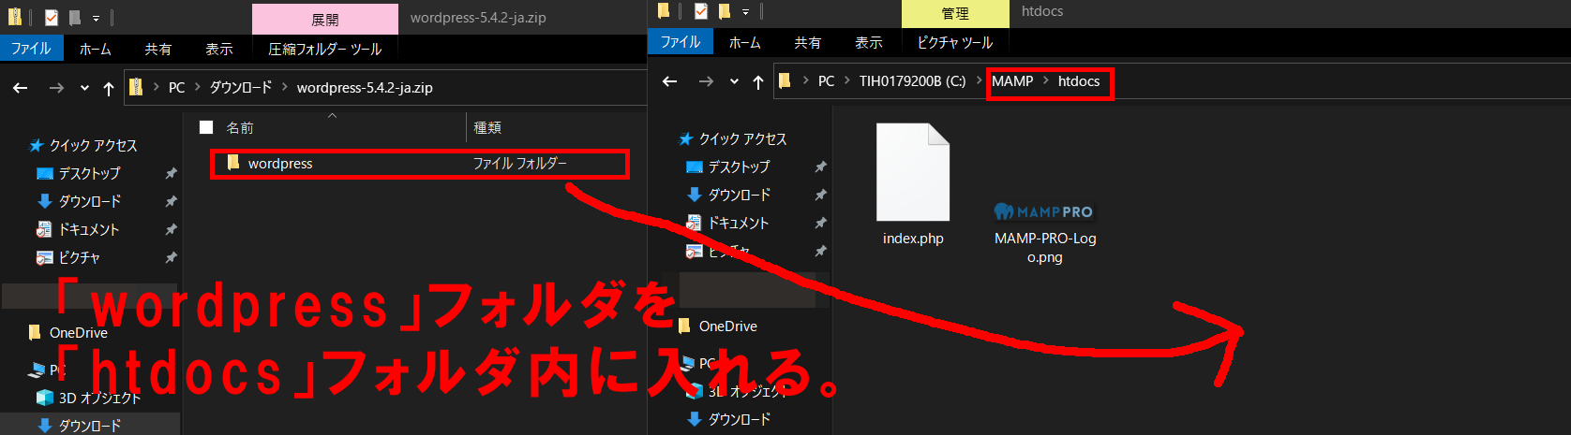Go back in the htdocs window

[669, 81]
